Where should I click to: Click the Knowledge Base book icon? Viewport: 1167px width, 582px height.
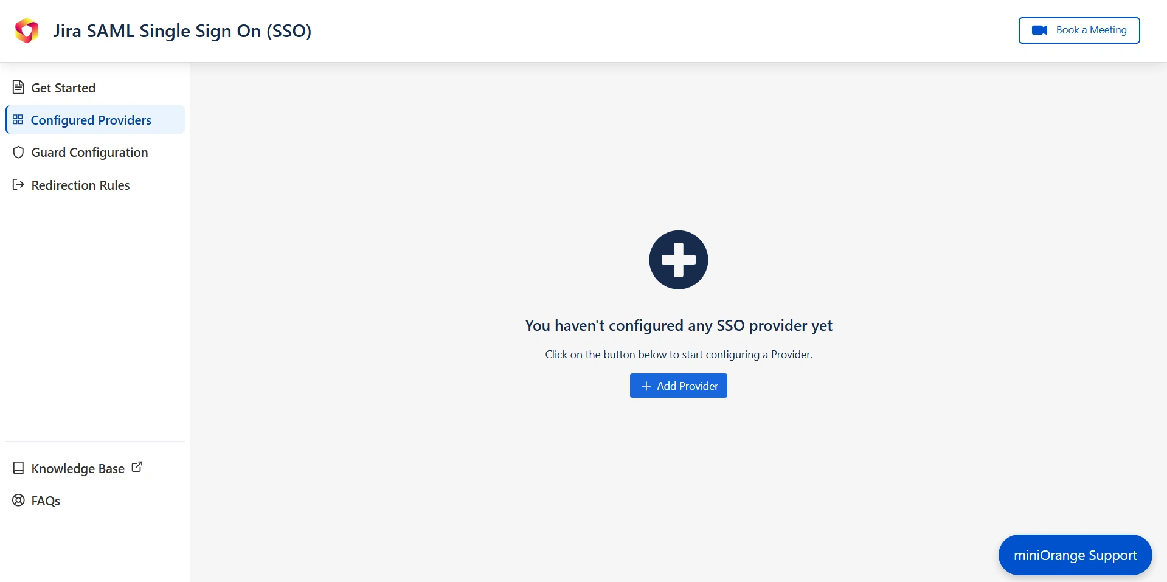pos(18,468)
